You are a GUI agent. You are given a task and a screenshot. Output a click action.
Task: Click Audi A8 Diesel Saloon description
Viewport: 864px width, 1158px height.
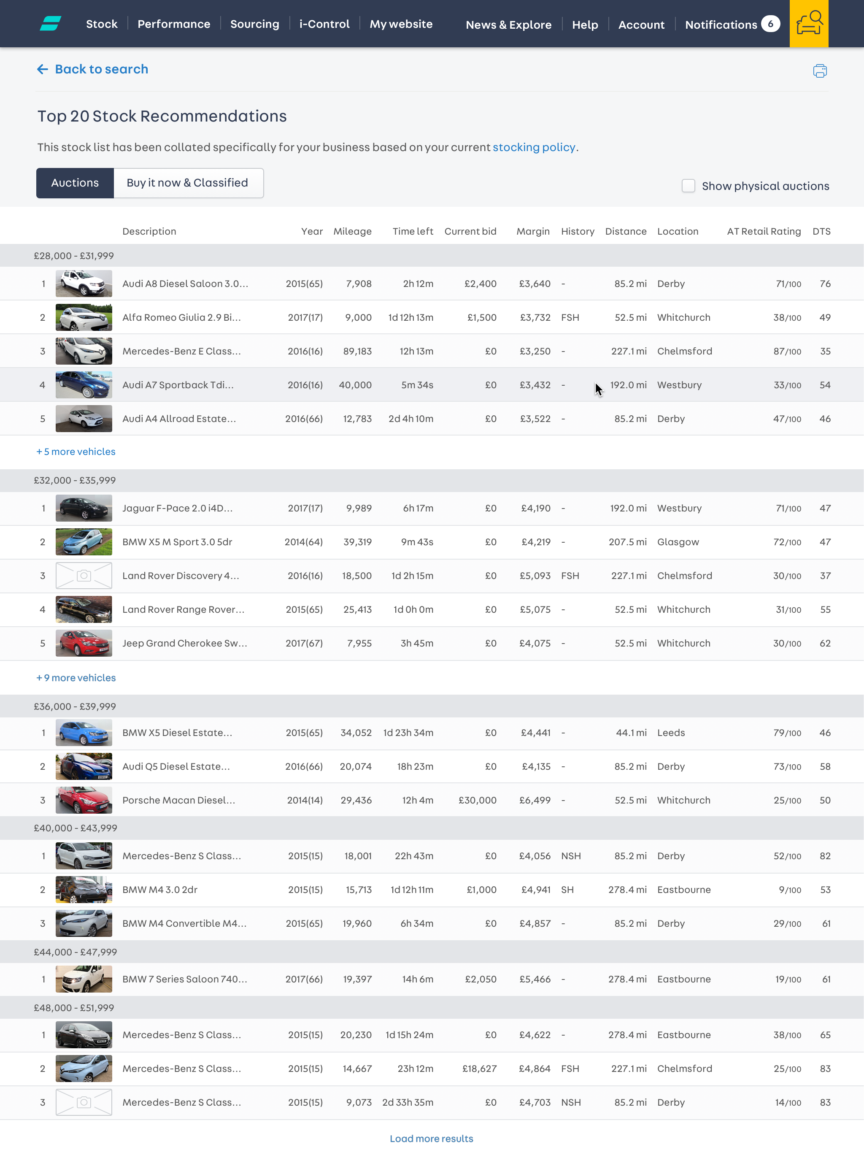click(185, 284)
